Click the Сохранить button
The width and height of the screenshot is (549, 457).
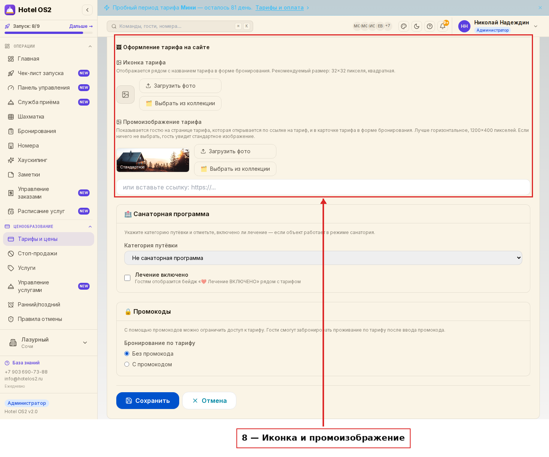pos(148,401)
